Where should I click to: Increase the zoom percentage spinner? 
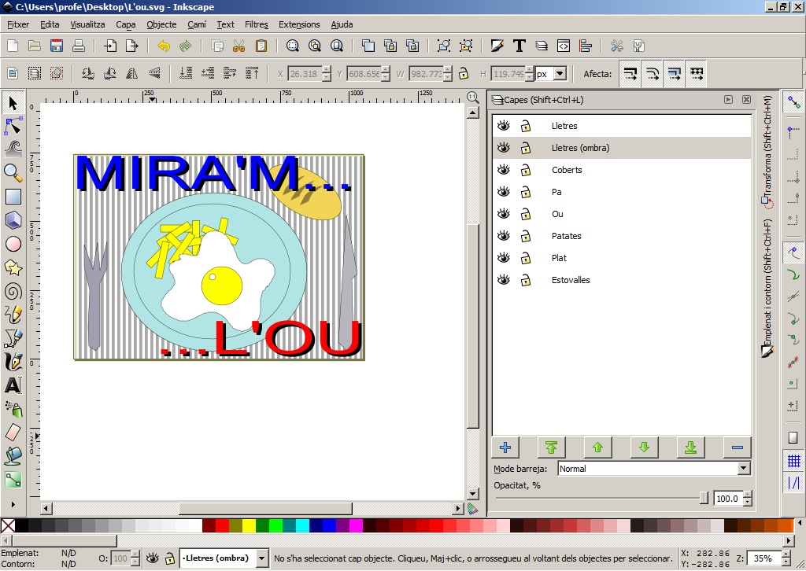pyautogui.click(x=786, y=554)
